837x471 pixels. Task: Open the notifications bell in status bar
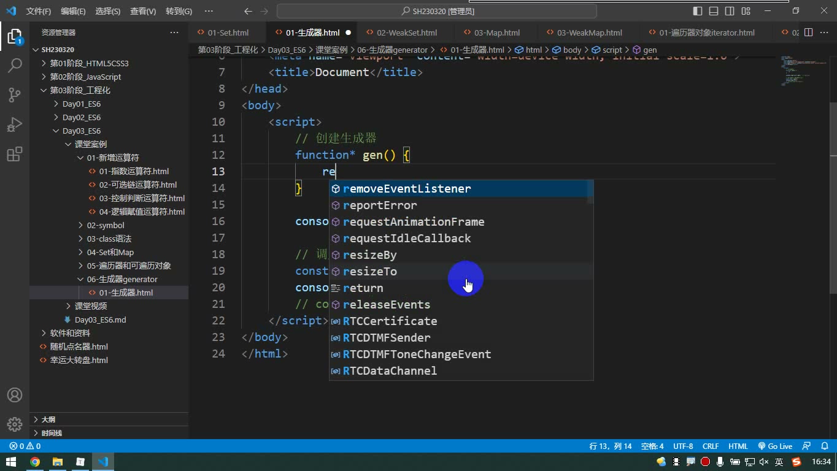(x=823, y=446)
